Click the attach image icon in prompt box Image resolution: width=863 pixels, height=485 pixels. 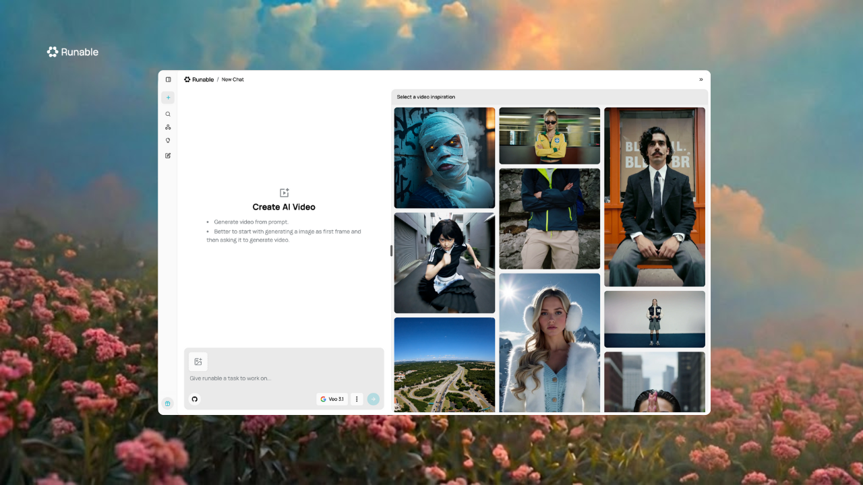point(198,361)
